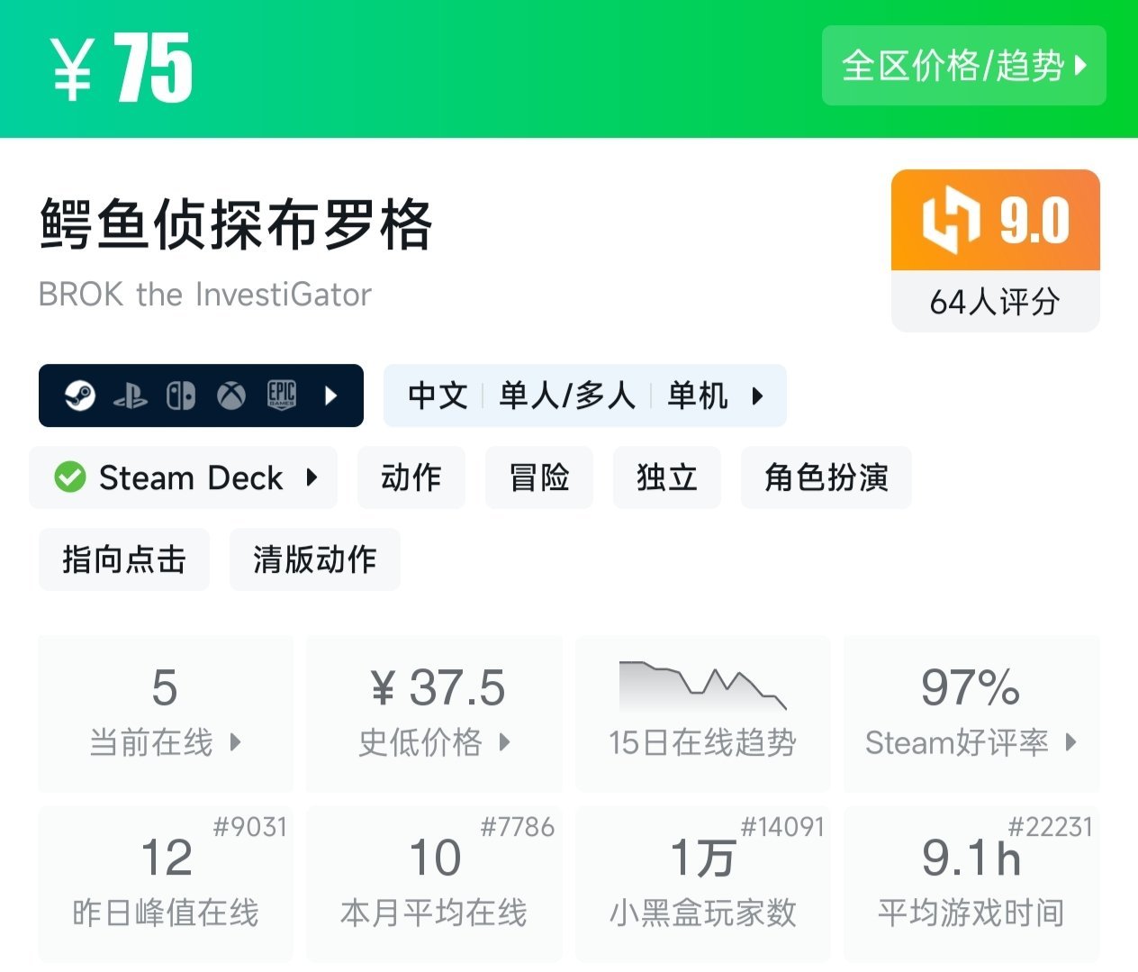Click the Epic Games platform icon
1138x972 pixels.
[282, 395]
